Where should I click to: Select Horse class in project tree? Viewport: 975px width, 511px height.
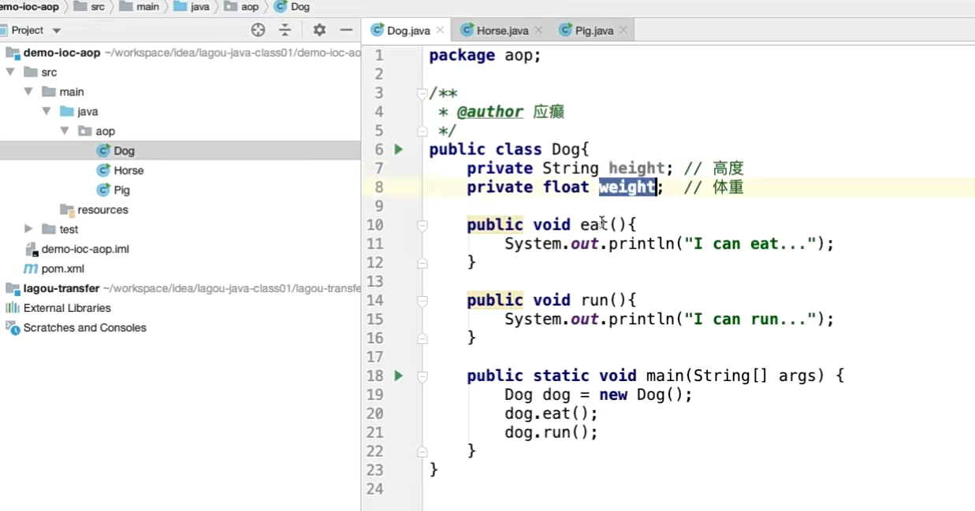click(128, 170)
